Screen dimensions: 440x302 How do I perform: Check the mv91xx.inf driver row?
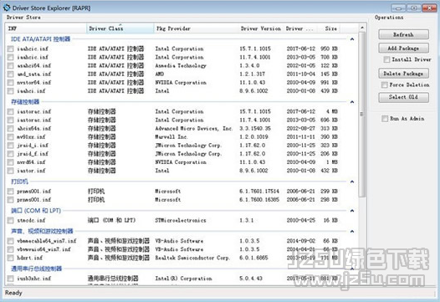click(x=10, y=137)
